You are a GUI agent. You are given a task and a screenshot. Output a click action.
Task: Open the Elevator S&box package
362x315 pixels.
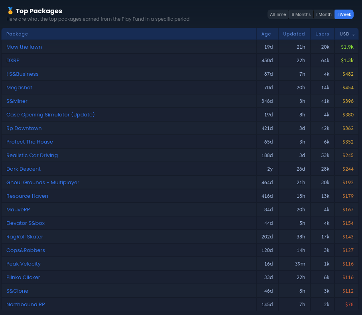pyautogui.click(x=26, y=223)
